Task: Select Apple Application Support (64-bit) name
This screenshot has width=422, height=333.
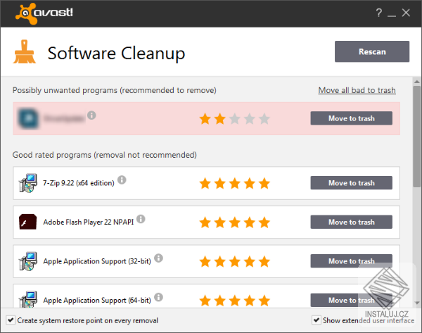Action: (x=97, y=300)
